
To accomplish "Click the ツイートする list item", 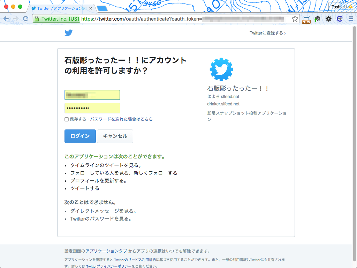I will coord(85,188).
